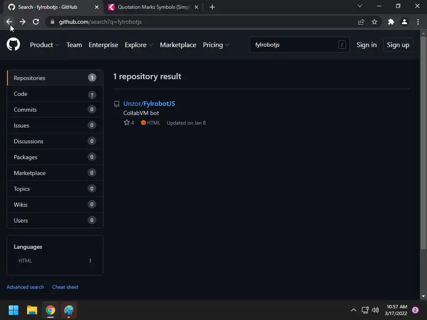Select the Wikis search filter
The width and height of the screenshot is (427, 320).
point(55,204)
